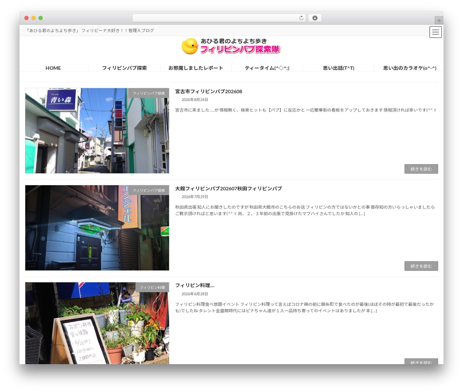Click the browser reload icon
The height and width of the screenshot is (392, 463).
click(x=301, y=18)
